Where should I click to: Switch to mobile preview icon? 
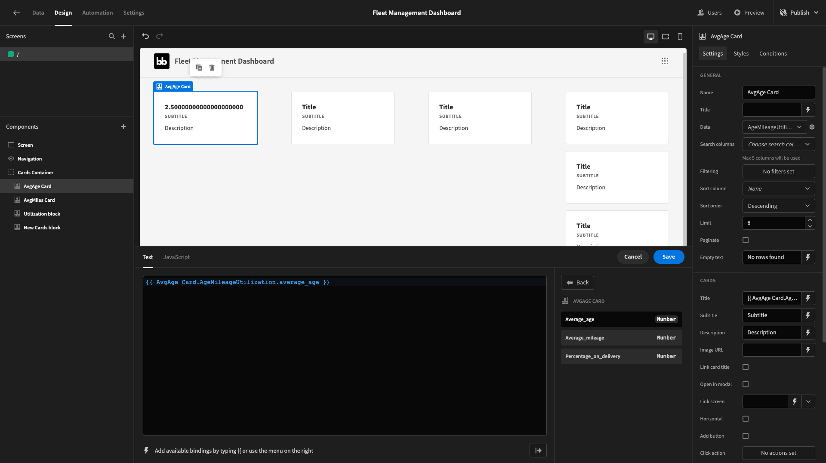click(680, 37)
